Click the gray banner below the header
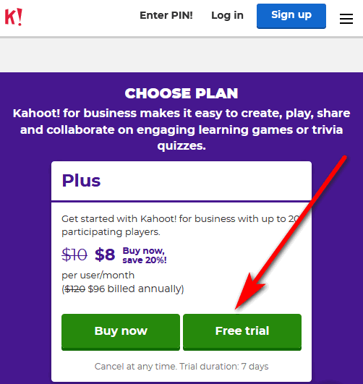363x384 pixels. [x=181, y=54]
